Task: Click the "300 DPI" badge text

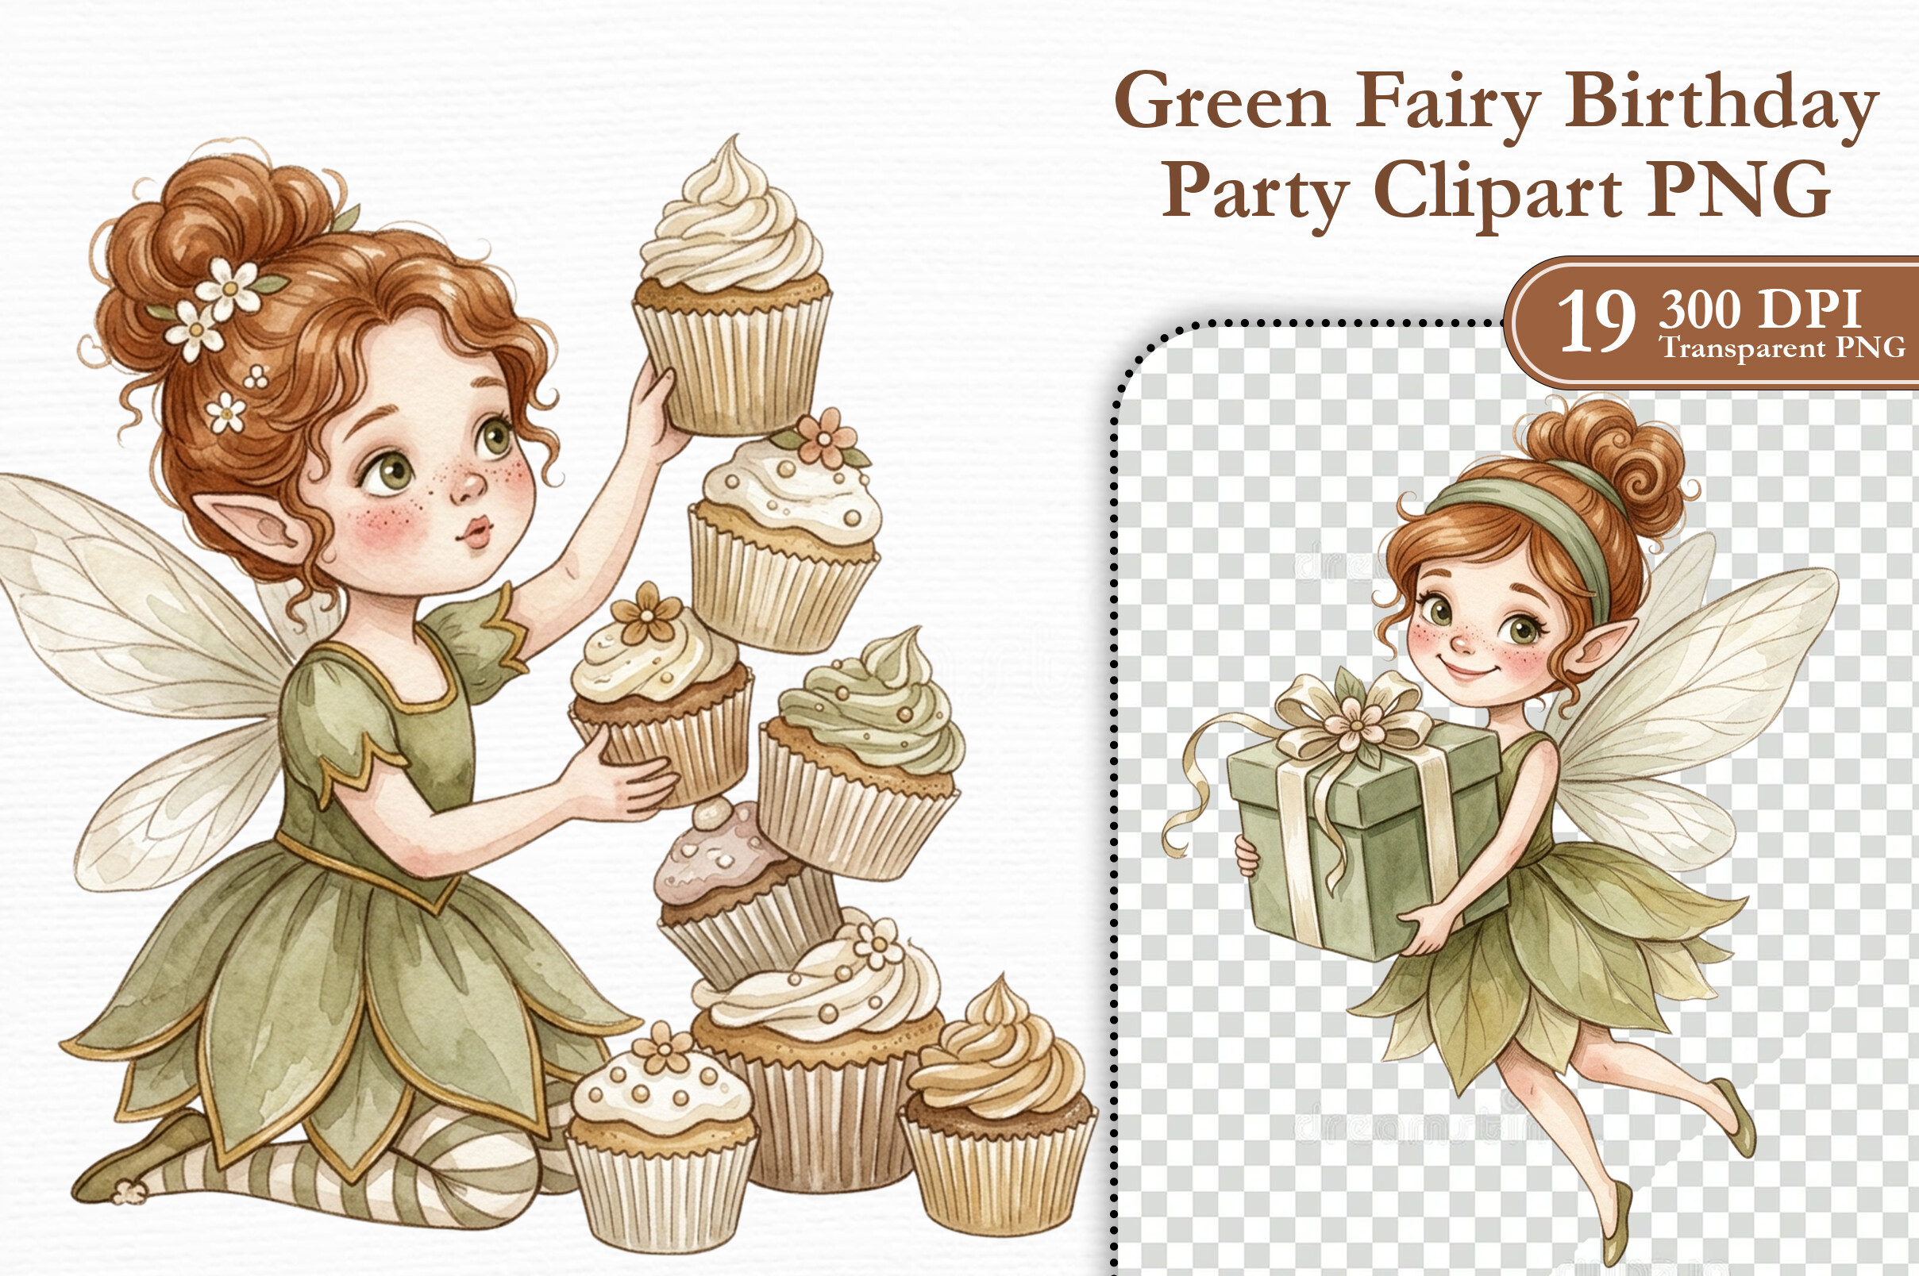Action: (x=1760, y=309)
